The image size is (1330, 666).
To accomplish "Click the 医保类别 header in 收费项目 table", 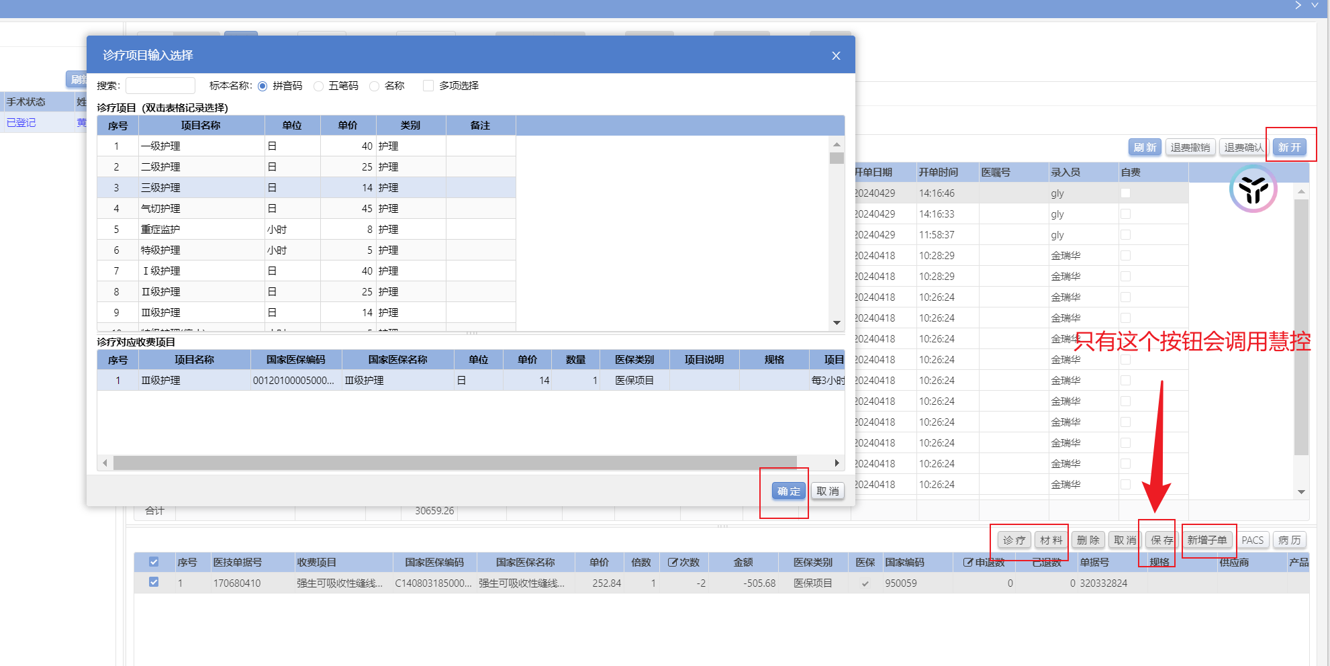I will pos(634,360).
